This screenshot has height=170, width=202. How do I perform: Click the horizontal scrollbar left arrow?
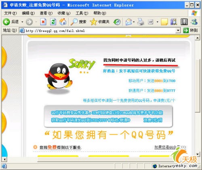pyautogui.click(x=4, y=160)
